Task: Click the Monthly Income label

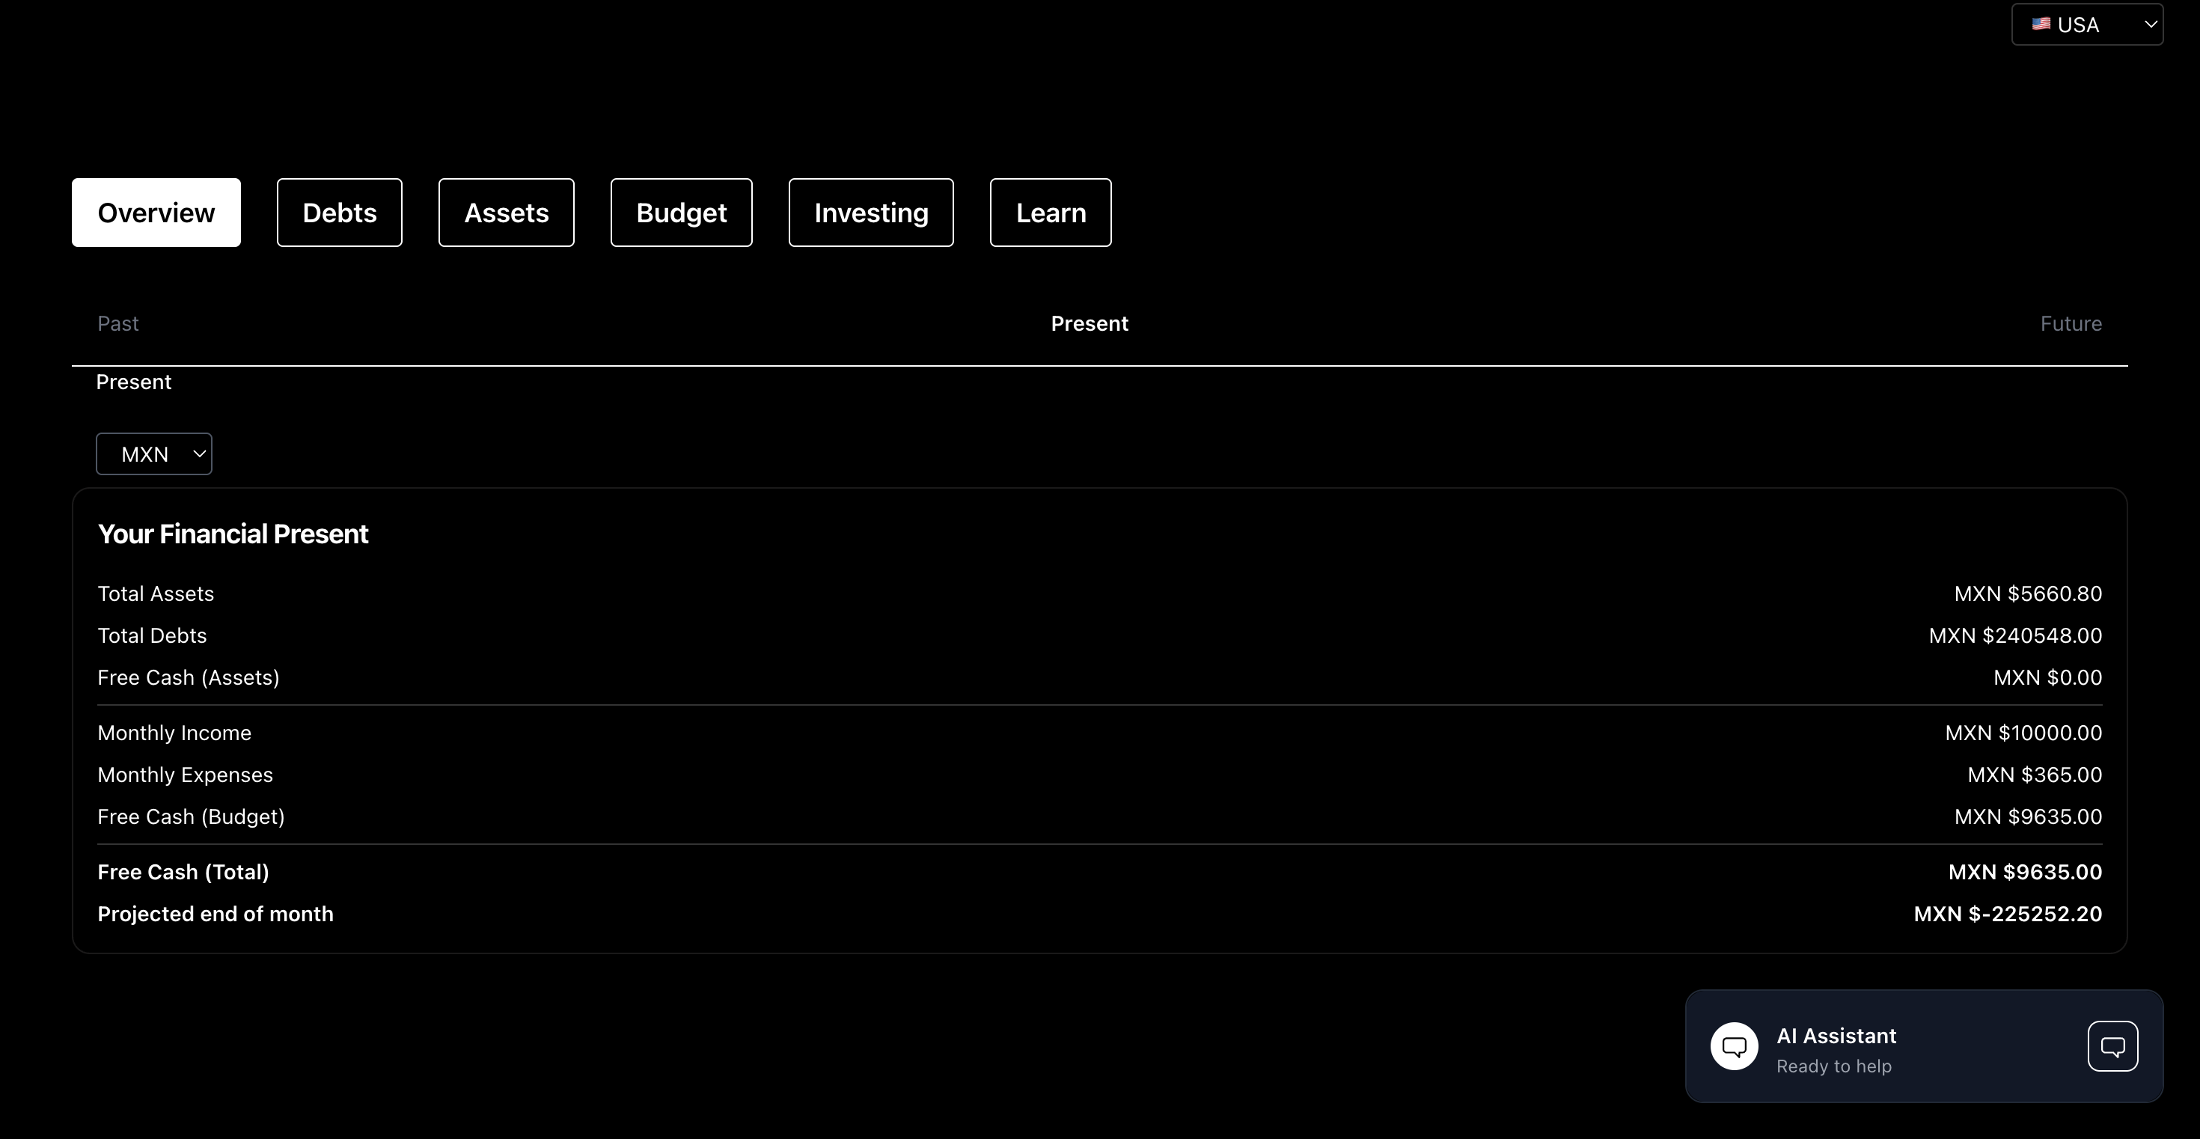Action: point(174,733)
